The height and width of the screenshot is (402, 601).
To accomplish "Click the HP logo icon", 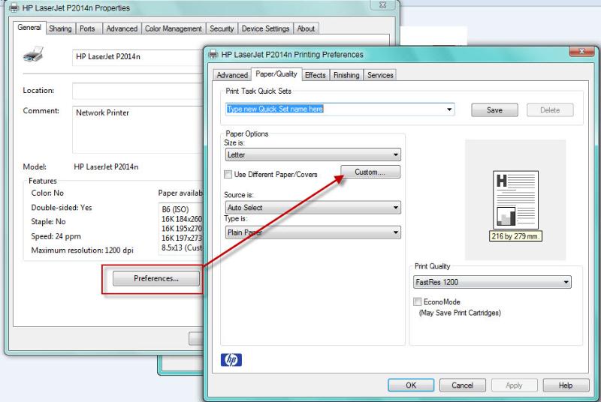I will point(231,359).
